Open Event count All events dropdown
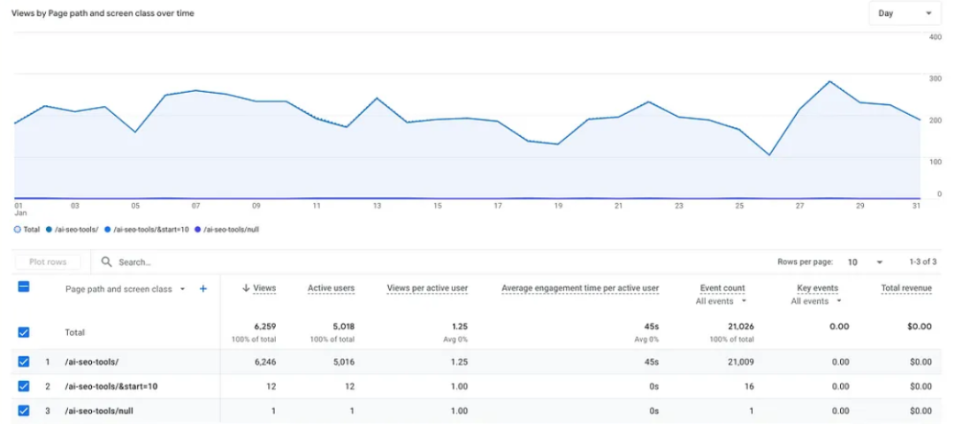Viewport: 955px width, 424px height. [721, 301]
